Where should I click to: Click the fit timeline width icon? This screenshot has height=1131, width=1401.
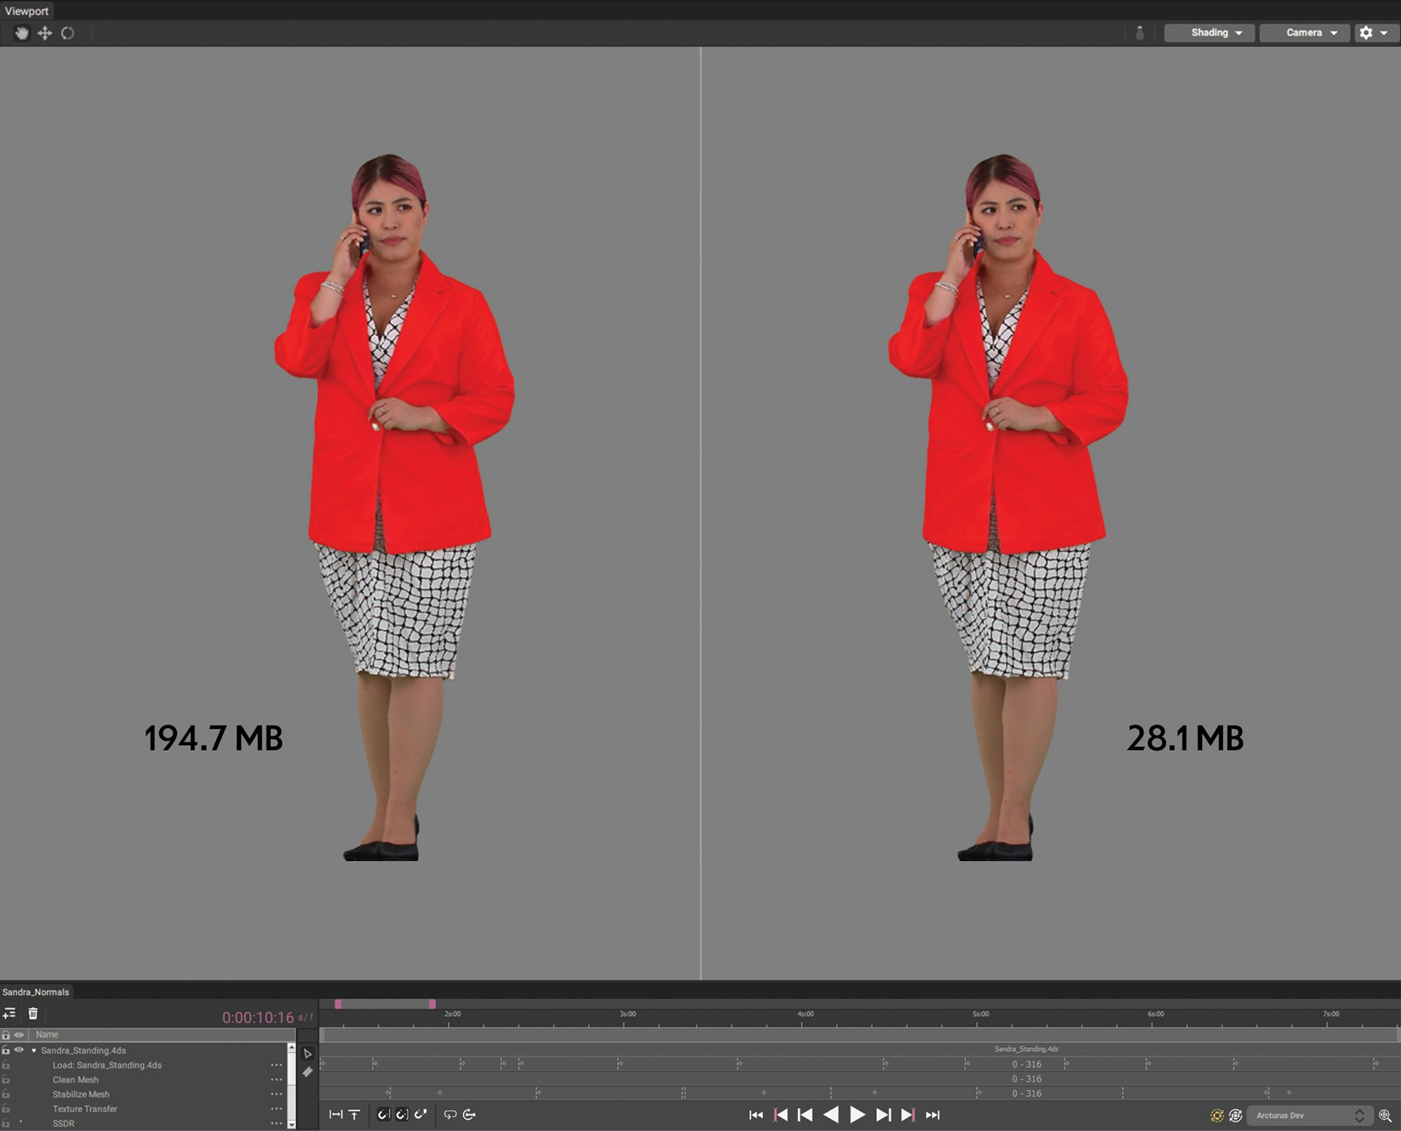click(x=336, y=1115)
